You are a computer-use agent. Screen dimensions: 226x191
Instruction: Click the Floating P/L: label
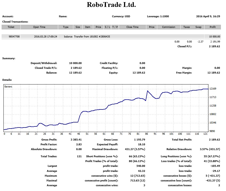110,68
